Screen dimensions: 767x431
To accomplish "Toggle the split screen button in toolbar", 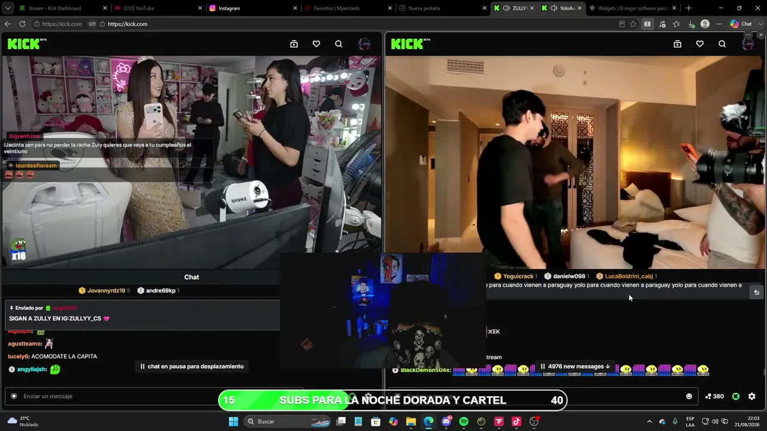I will pos(647,24).
